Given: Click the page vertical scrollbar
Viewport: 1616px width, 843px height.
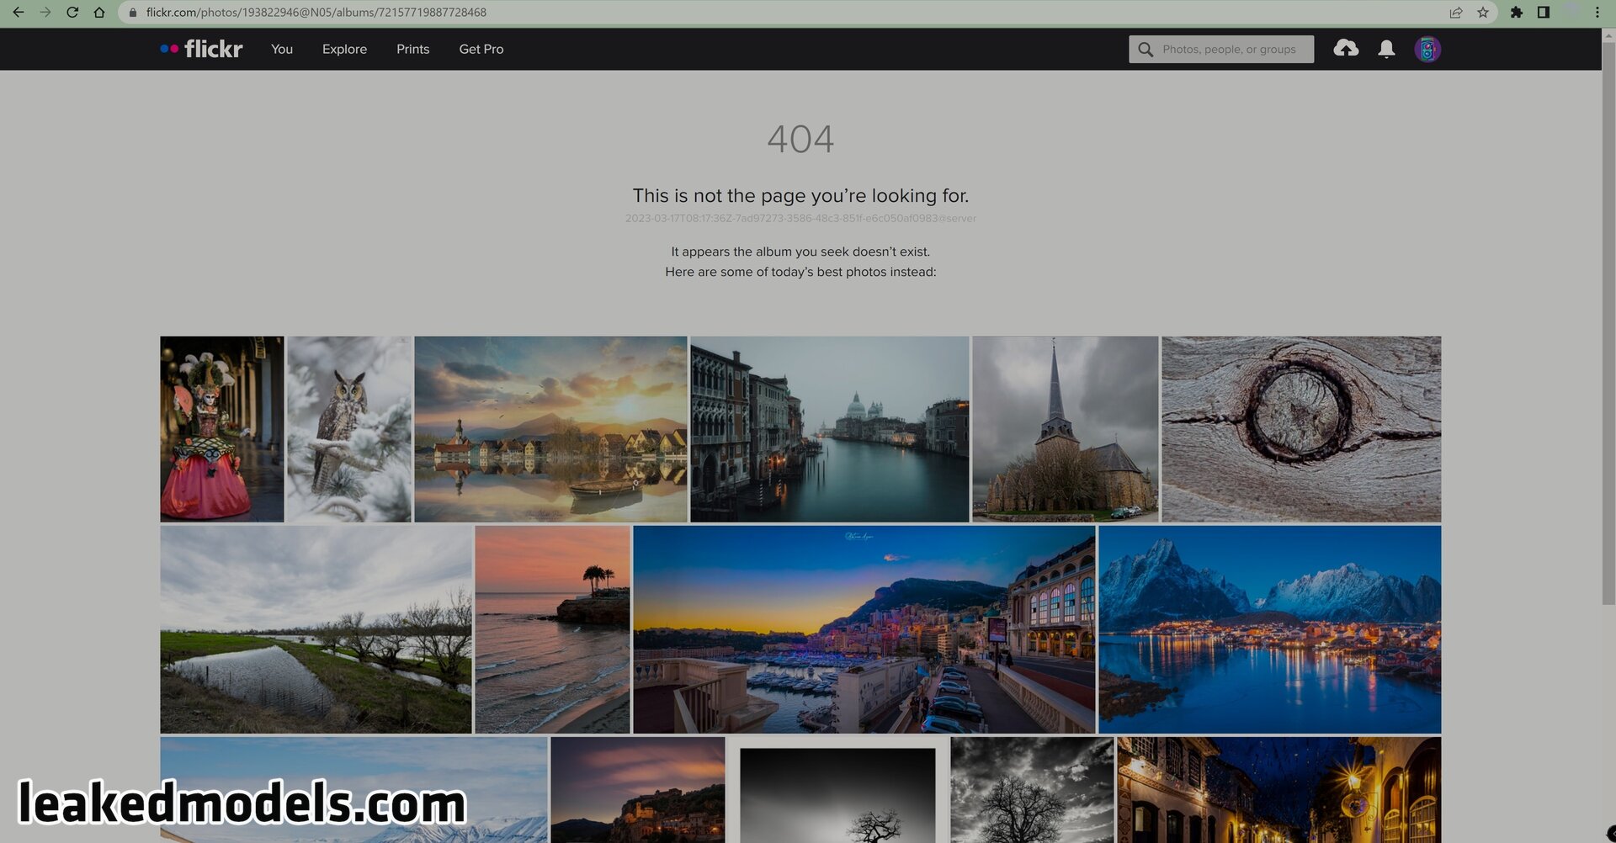Looking at the screenshot, I should [x=1608, y=337].
